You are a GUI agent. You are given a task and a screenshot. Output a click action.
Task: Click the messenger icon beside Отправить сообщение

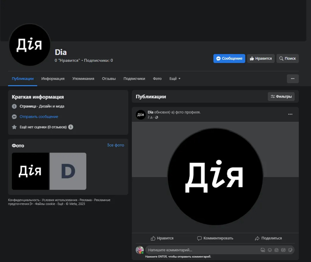pyautogui.click(x=14, y=117)
